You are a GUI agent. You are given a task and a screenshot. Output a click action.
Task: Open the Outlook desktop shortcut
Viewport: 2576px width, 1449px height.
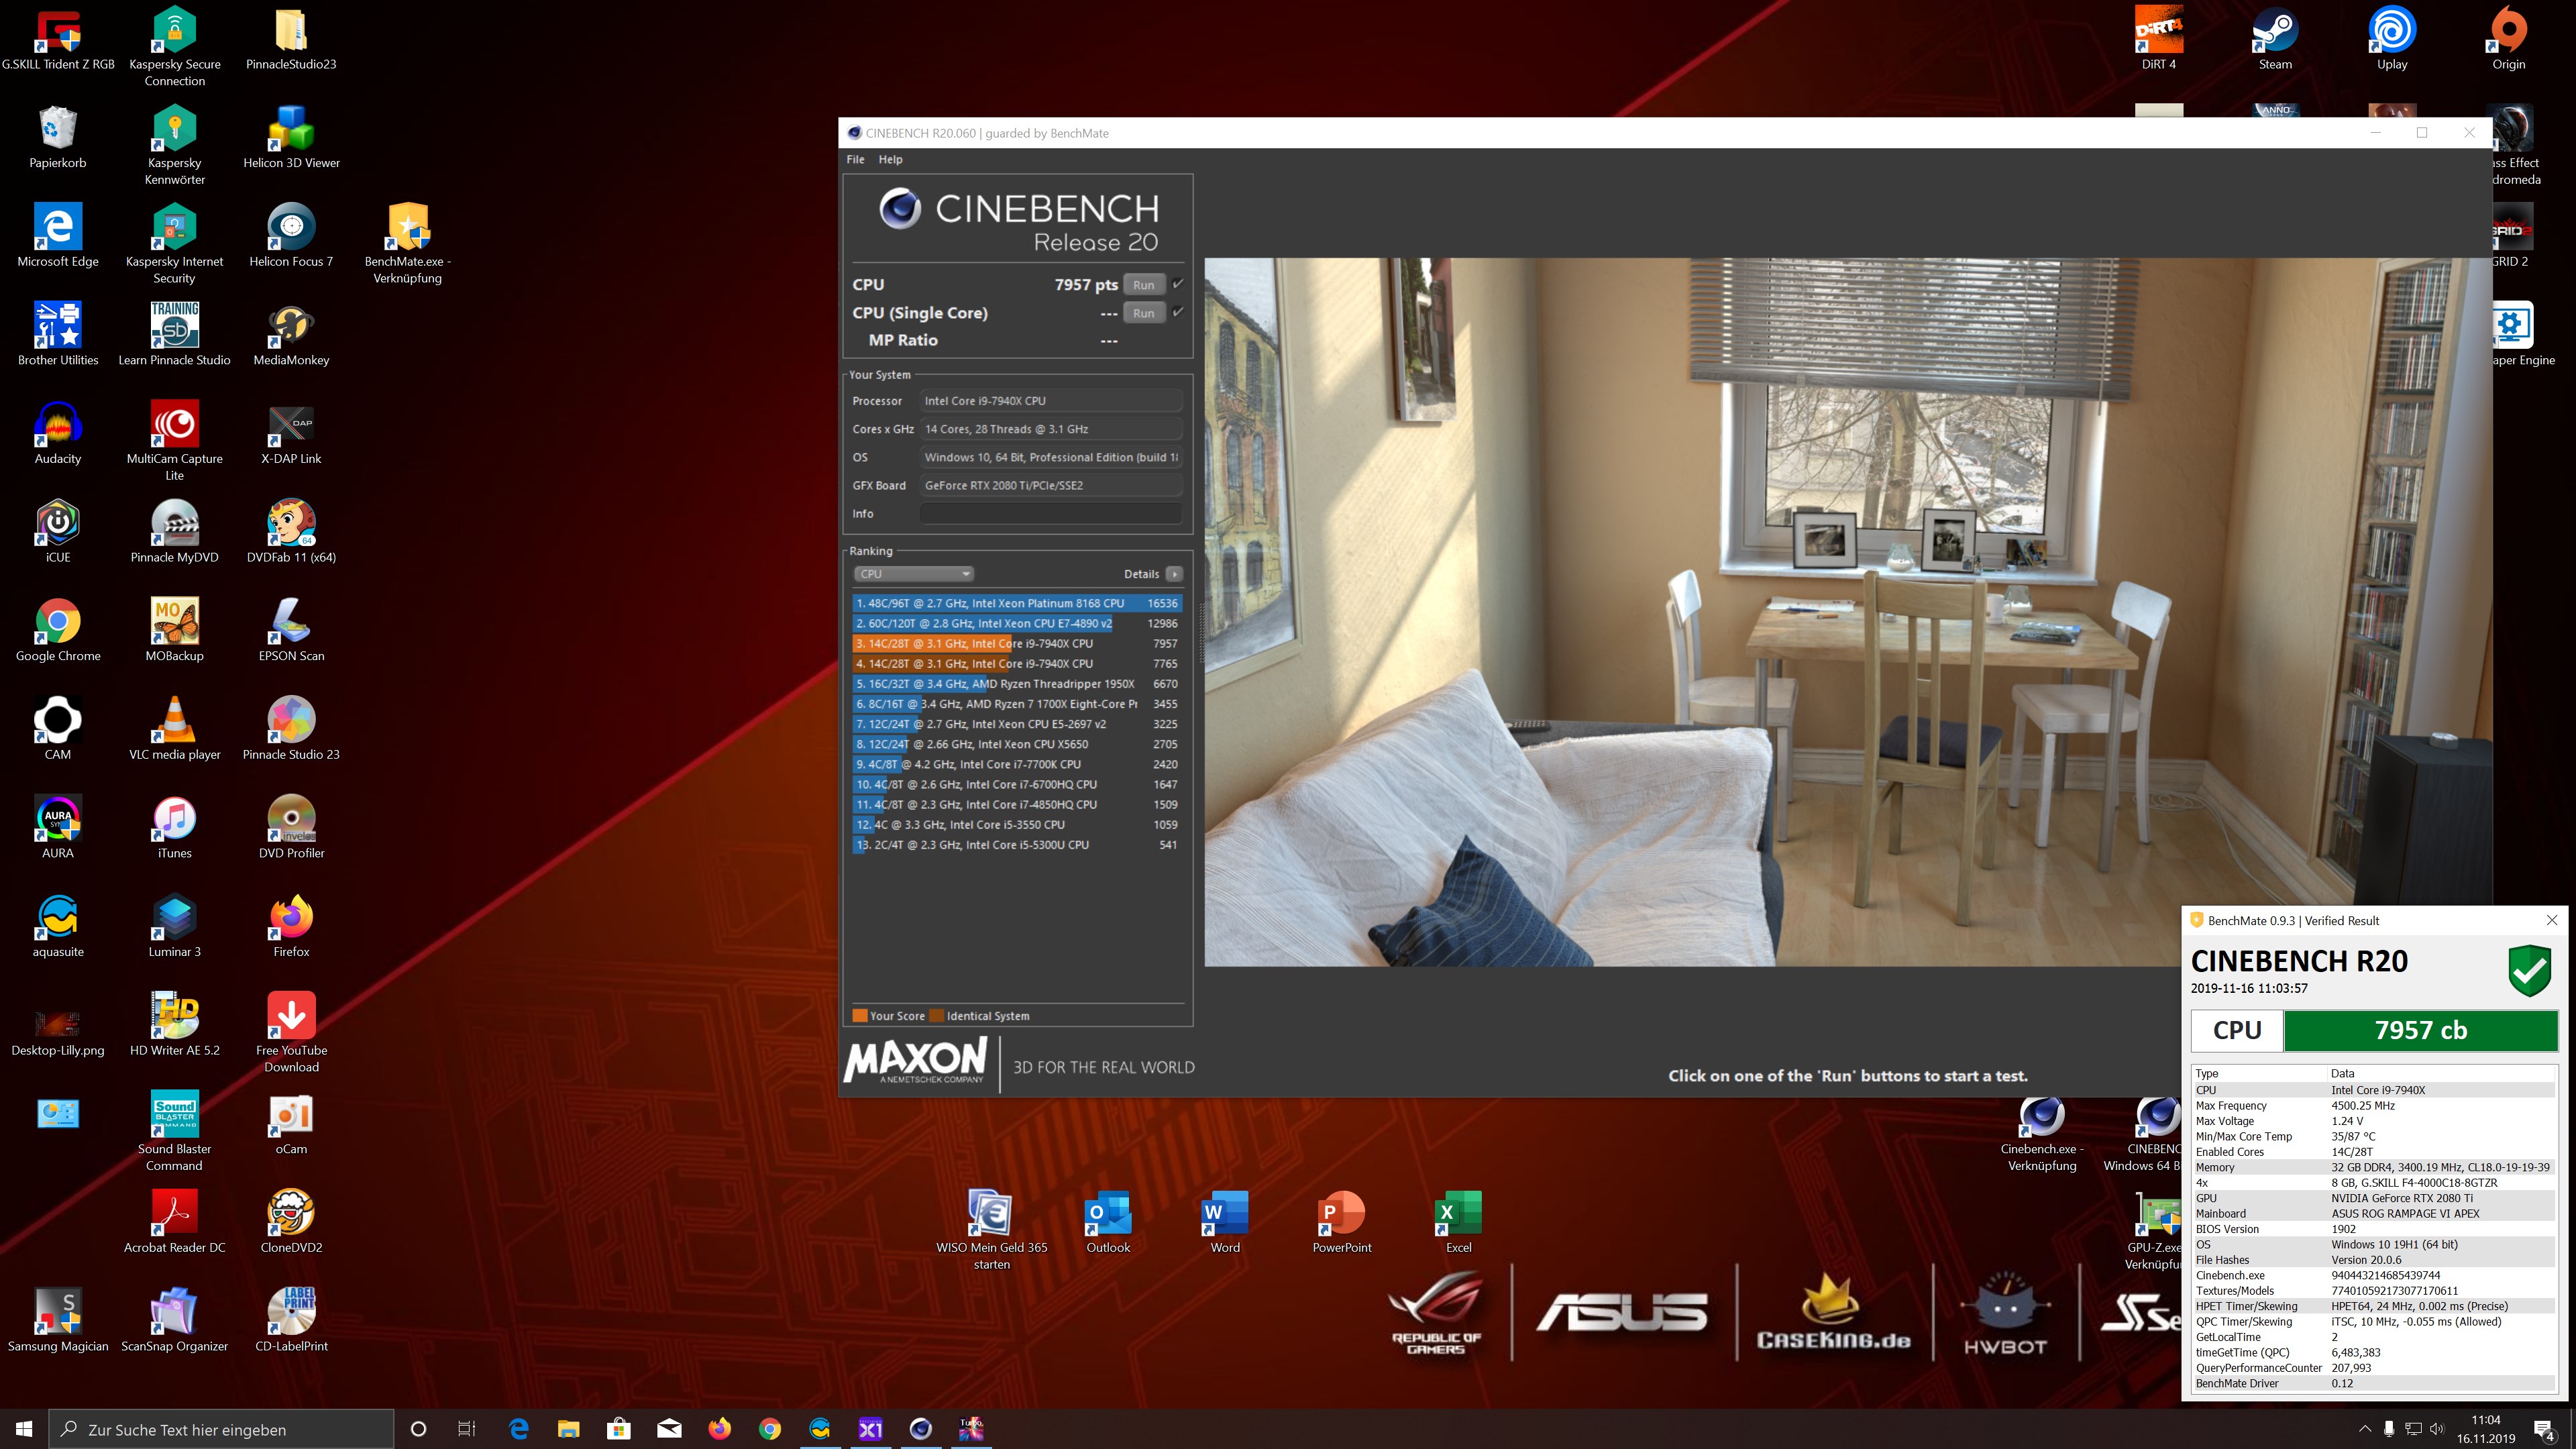(1108, 1223)
